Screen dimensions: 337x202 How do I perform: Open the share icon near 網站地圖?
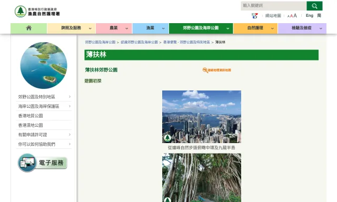point(255,16)
